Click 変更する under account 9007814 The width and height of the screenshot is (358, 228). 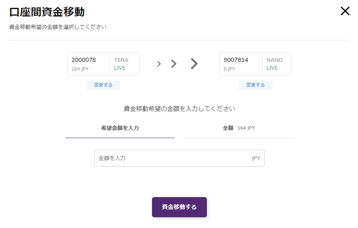(x=256, y=85)
